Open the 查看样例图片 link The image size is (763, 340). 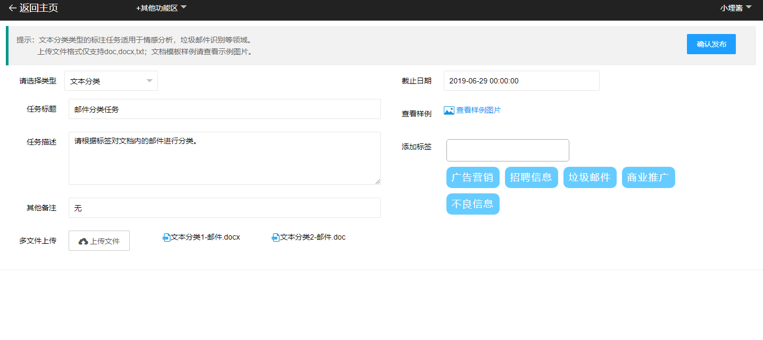(478, 110)
